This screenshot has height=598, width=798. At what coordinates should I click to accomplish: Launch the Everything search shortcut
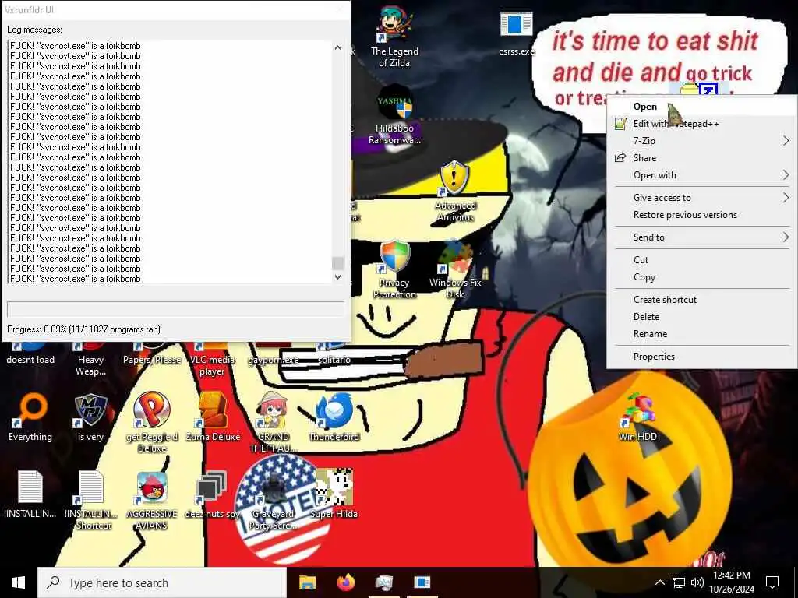point(30,417)
